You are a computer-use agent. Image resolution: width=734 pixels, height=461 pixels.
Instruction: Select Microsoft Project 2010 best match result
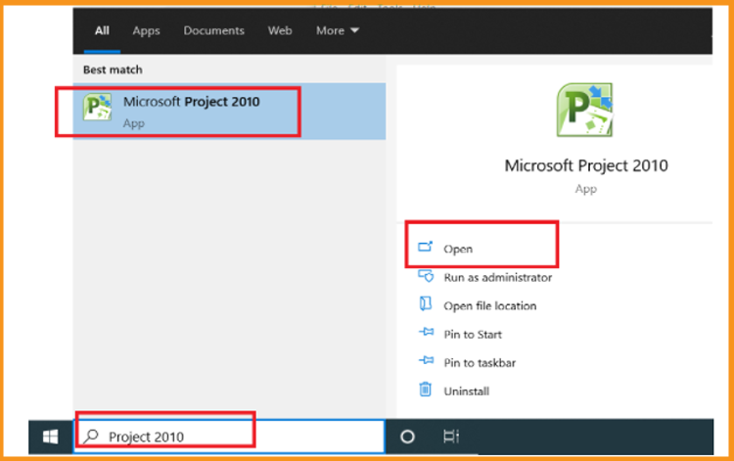point(229,112)
